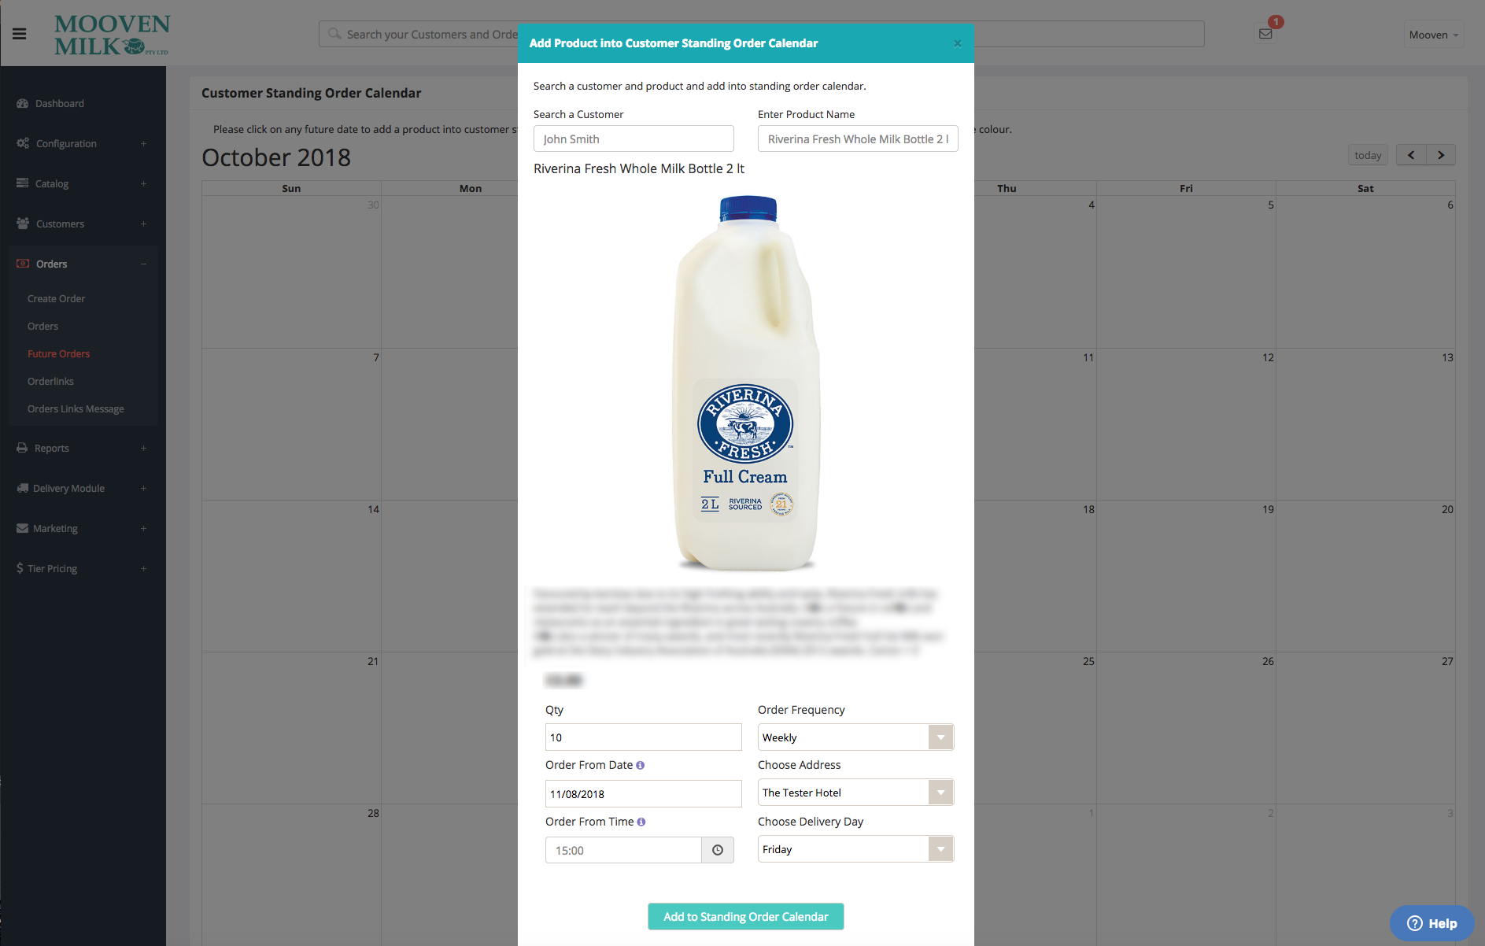Open the hamburger menu icon
1485x946 pixels.
point(20,34)
